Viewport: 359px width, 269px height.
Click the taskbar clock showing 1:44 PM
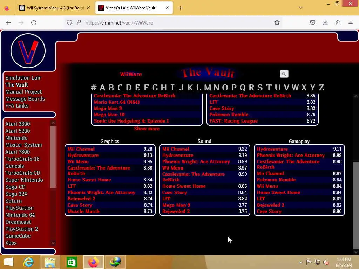[344, 260]
